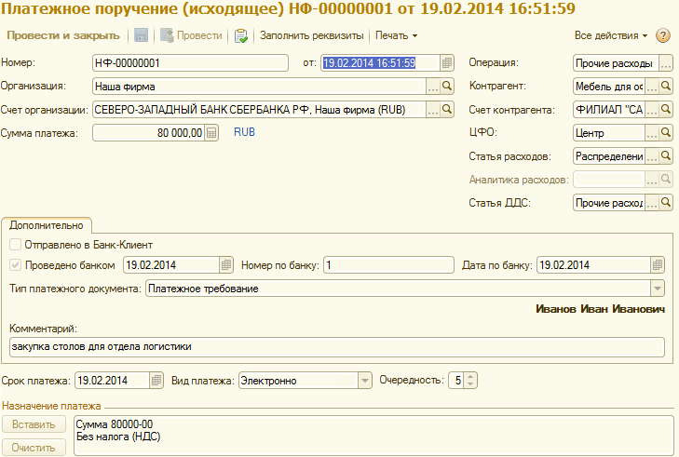Click Заполнить реквизиты button
The height and width of the screenshot is (457, 679).
pos(313,35)
